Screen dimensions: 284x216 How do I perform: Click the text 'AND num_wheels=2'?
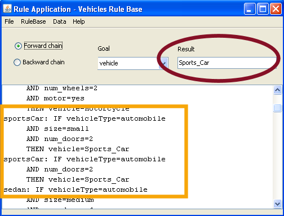pyautogui.click(x=62, y=88)
